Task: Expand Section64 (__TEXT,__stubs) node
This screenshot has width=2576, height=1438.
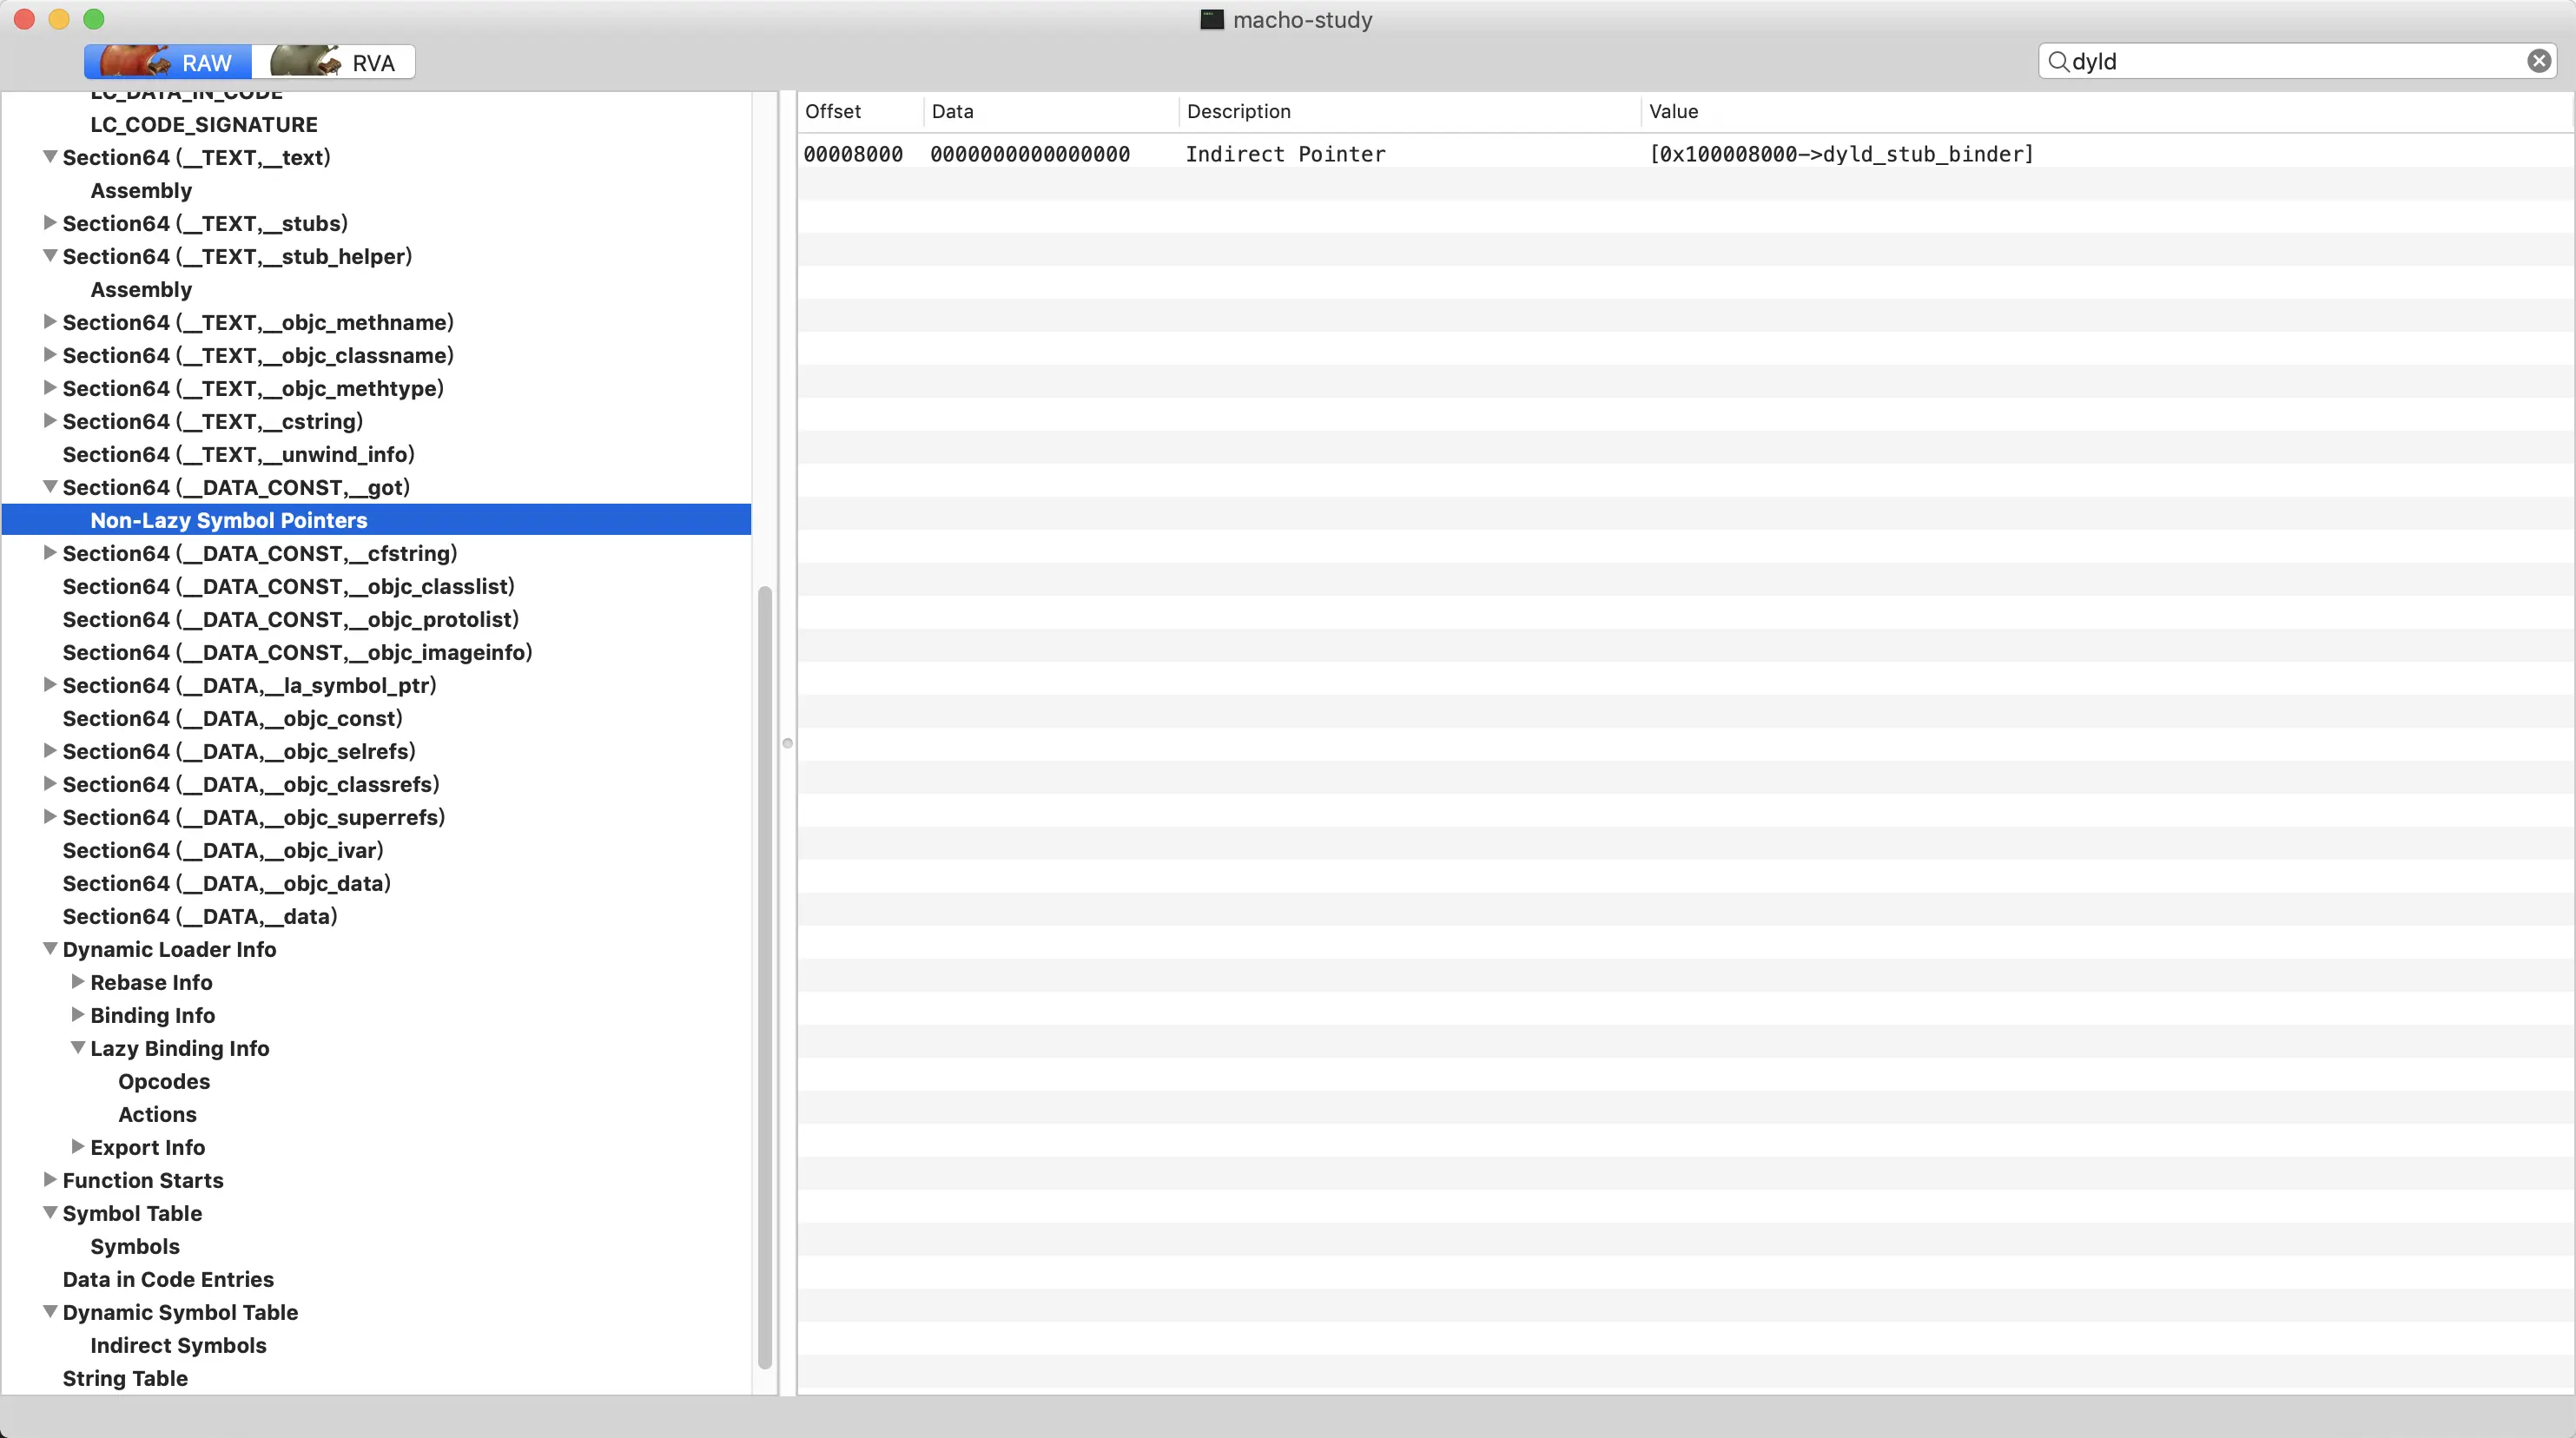Action: pyautogui.click(x=49, y=223)
